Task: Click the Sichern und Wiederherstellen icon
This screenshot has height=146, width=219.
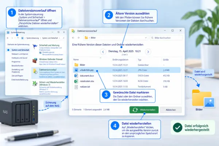Action: tap(35, 84)
